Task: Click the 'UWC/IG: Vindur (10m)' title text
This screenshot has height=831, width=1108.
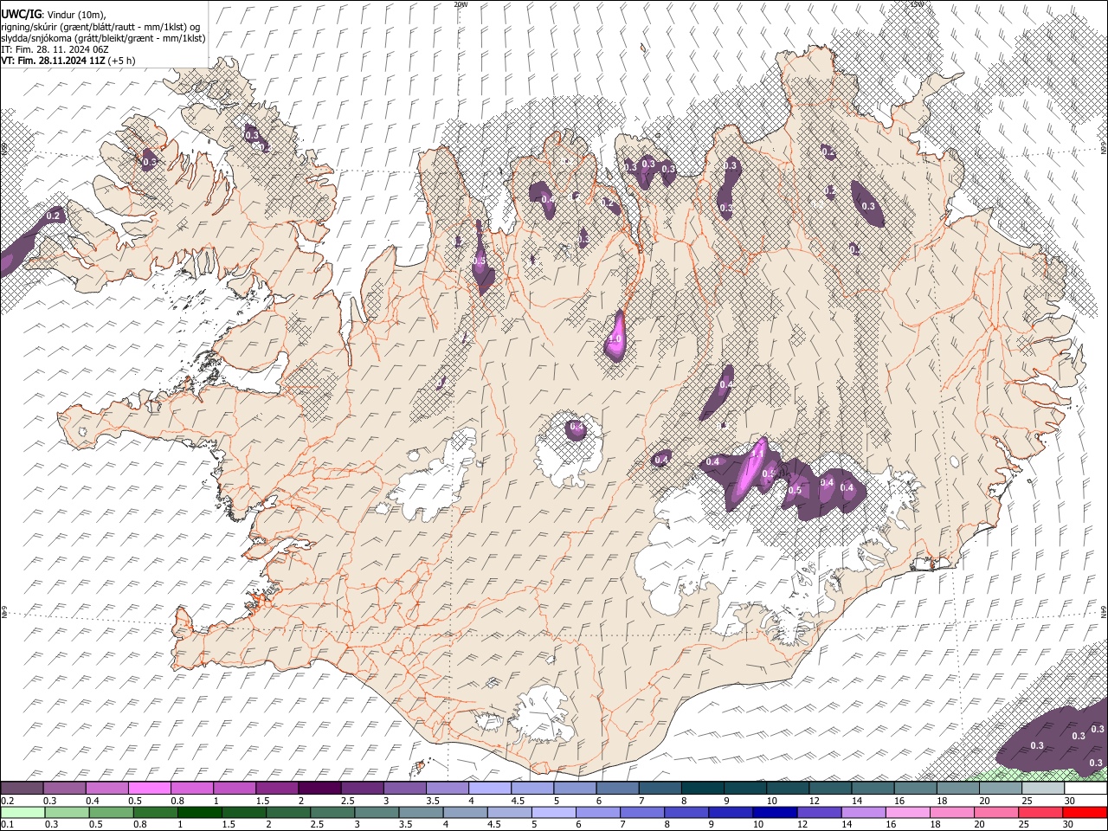Action: (x=53, y=14)
